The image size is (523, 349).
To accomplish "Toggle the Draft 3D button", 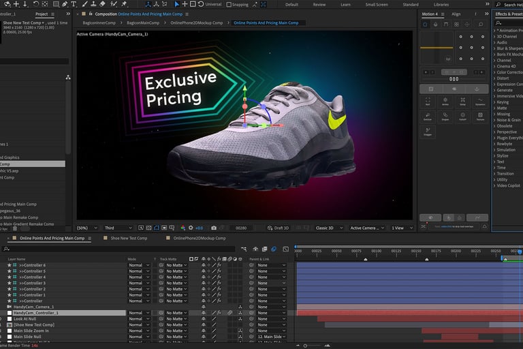I will 279,228.
